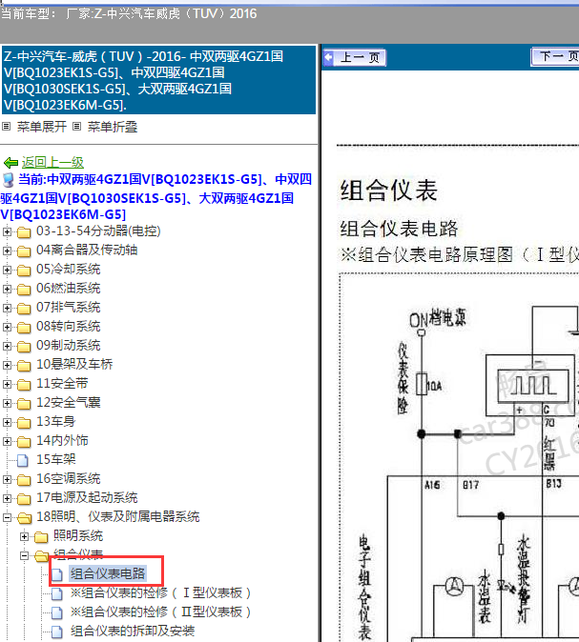
Task: Click the 03-13-54分动器 folder icon
Action: click(x=24, y=232)
